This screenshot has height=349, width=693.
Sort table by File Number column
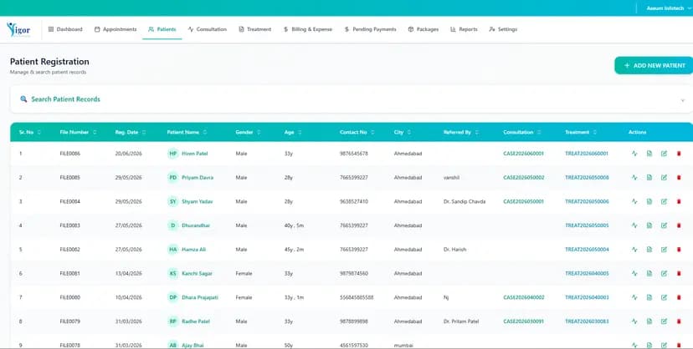(95, 132)
